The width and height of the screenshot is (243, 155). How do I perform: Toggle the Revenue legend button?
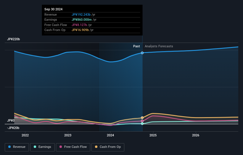tap(17, 147)
